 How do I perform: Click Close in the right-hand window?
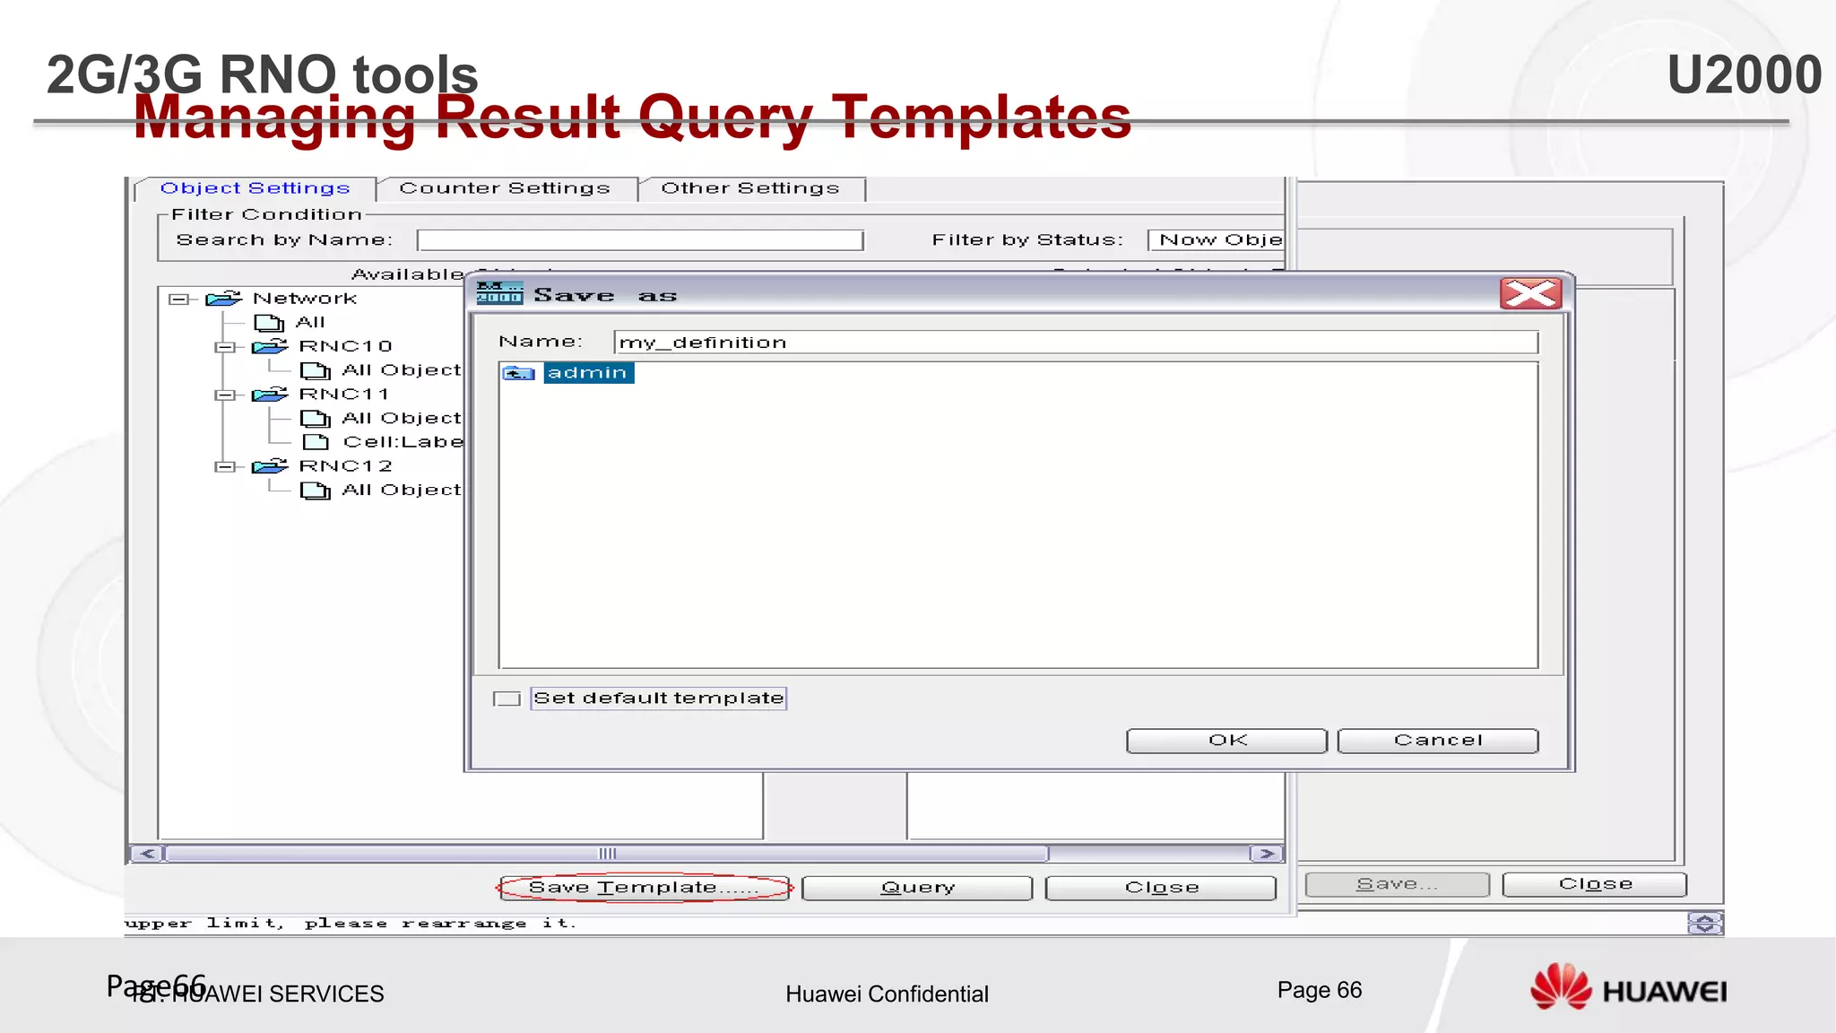1595,884
